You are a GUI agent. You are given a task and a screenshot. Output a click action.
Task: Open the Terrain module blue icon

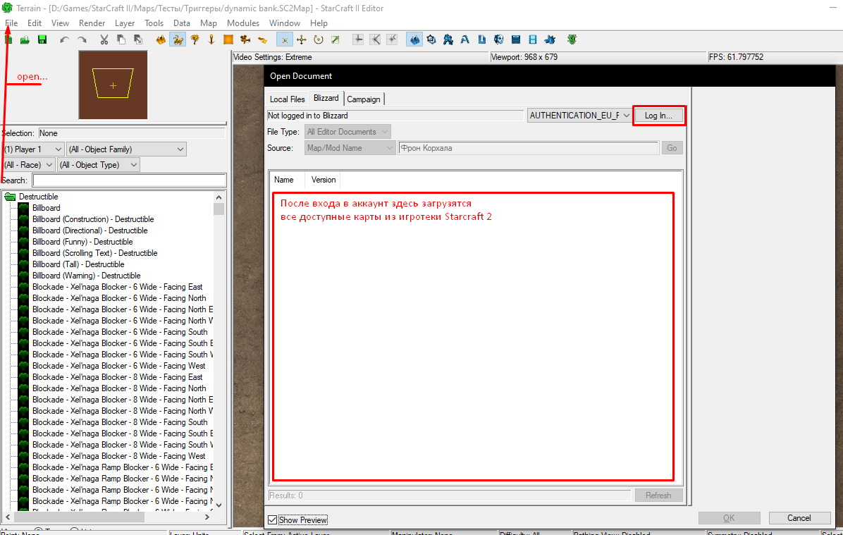414,39
